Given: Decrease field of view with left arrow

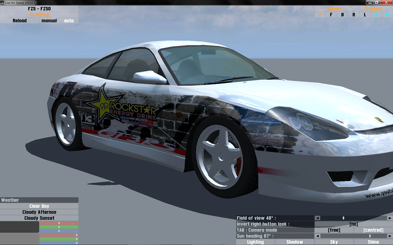Looking at the screenshot, I should (x=317, y=218).
